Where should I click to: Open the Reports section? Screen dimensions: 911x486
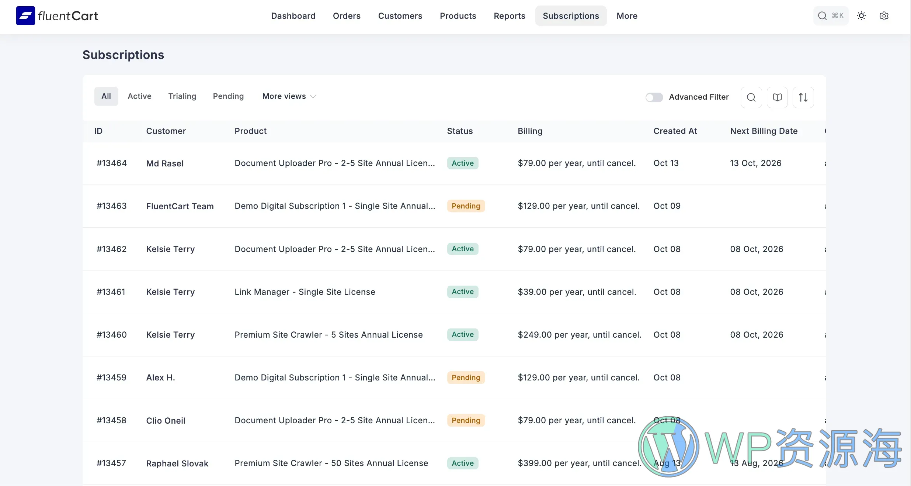510,16
